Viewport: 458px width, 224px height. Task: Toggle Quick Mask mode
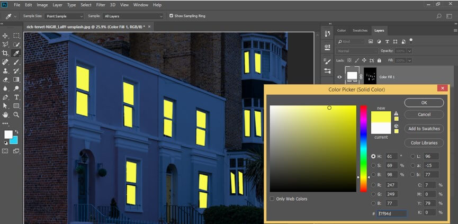[x=5, y=151]
